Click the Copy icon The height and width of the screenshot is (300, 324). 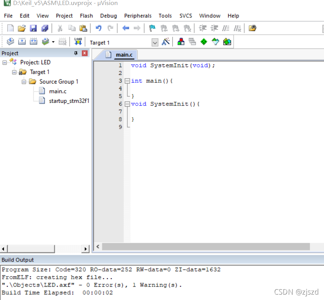[x=72, y=28]
